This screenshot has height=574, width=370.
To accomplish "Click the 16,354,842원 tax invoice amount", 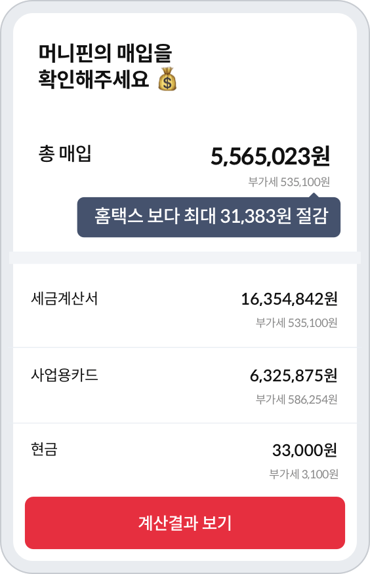I will point(289,299).
